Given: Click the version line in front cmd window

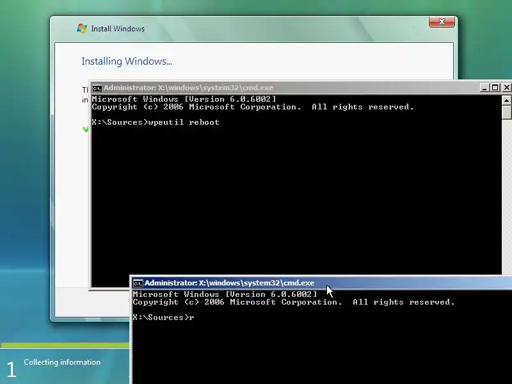Looking at the screenshot, I should point(225,294).
